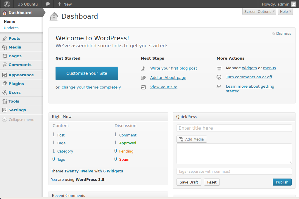Screen dimensions: 299x199
Task: Click the Publish button
Action: pos(282,182)
